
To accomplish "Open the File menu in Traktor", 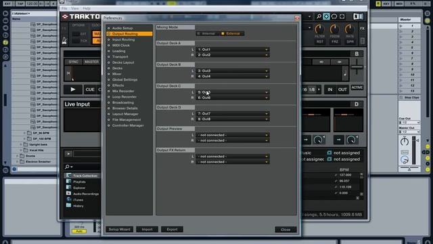I will [x=64, y=9].
